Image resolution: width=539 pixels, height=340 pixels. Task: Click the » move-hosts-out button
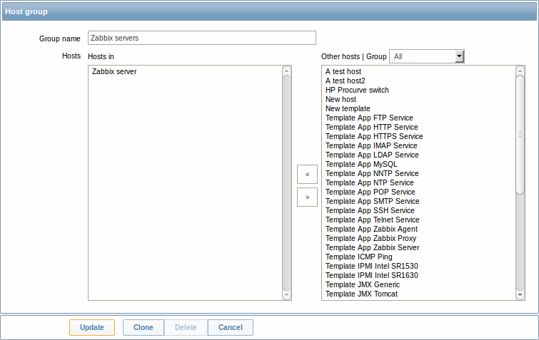(x=307, y=197)
